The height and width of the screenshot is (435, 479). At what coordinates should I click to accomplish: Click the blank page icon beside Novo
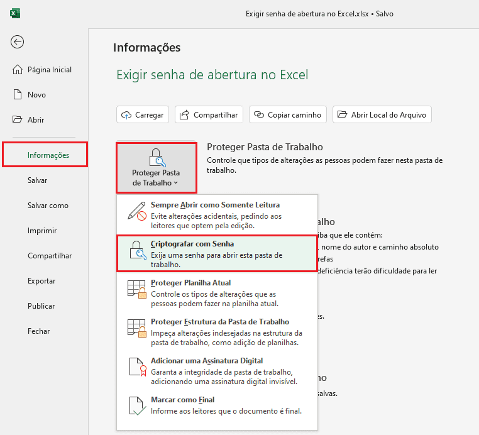(18, 94)
